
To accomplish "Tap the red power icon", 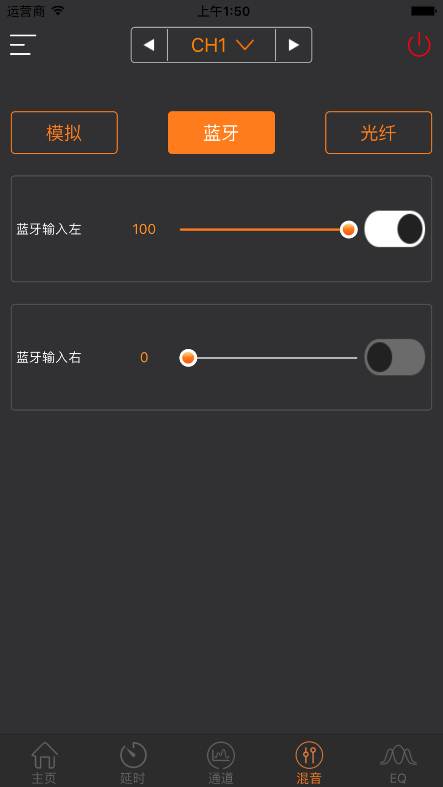I will point(419,45).
